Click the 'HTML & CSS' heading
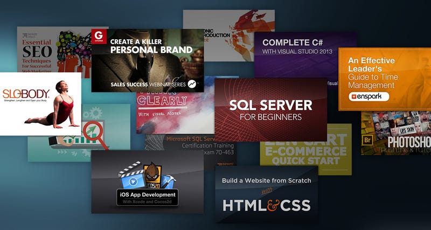This screenshot has width=431, height=230. 266,206
